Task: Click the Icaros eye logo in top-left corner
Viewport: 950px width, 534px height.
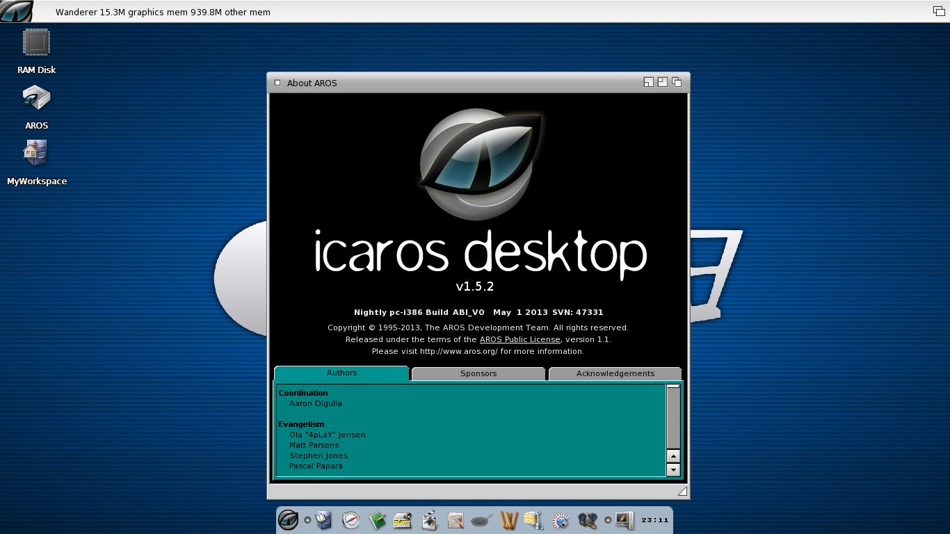Action: [17, 12]
